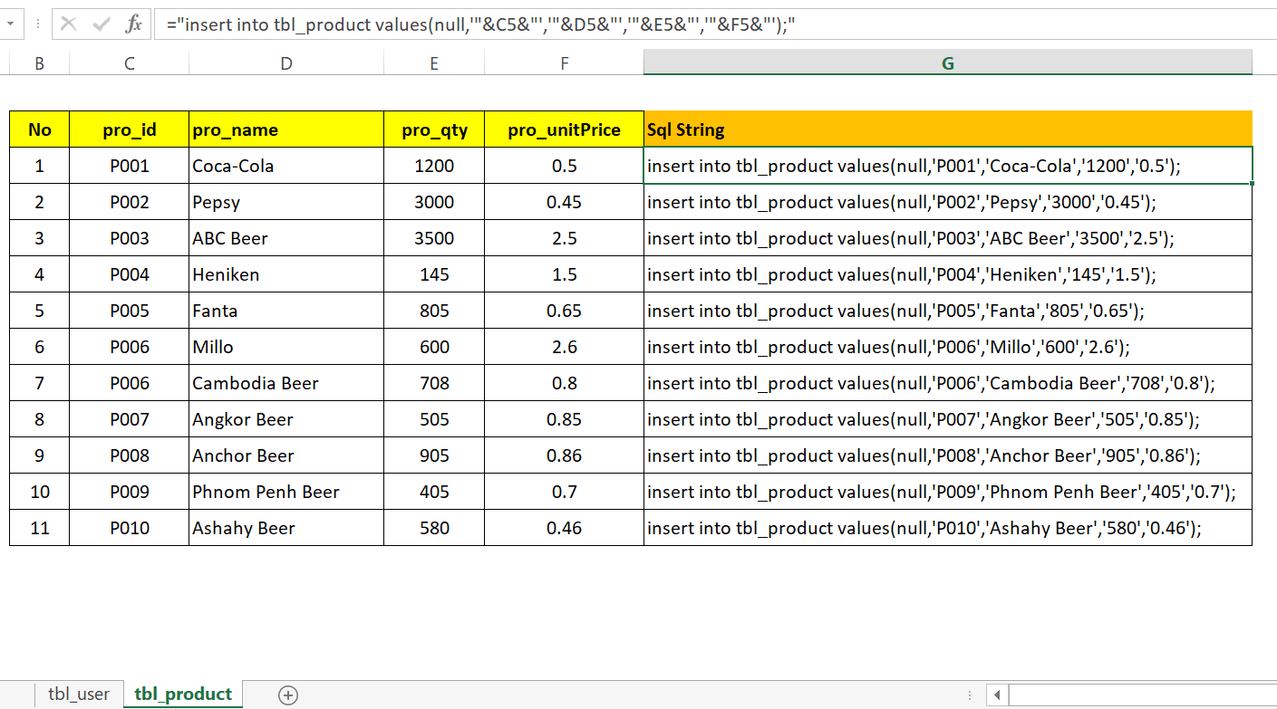Select the Pepsy product name cell
Viewport: 1277px width, 709px height.
(x=286, y=202)
